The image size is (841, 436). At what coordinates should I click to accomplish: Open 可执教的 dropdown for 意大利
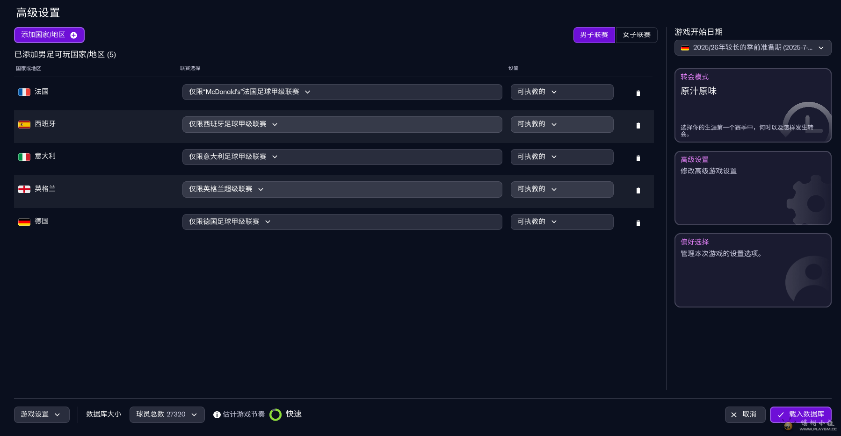point(562,157)
